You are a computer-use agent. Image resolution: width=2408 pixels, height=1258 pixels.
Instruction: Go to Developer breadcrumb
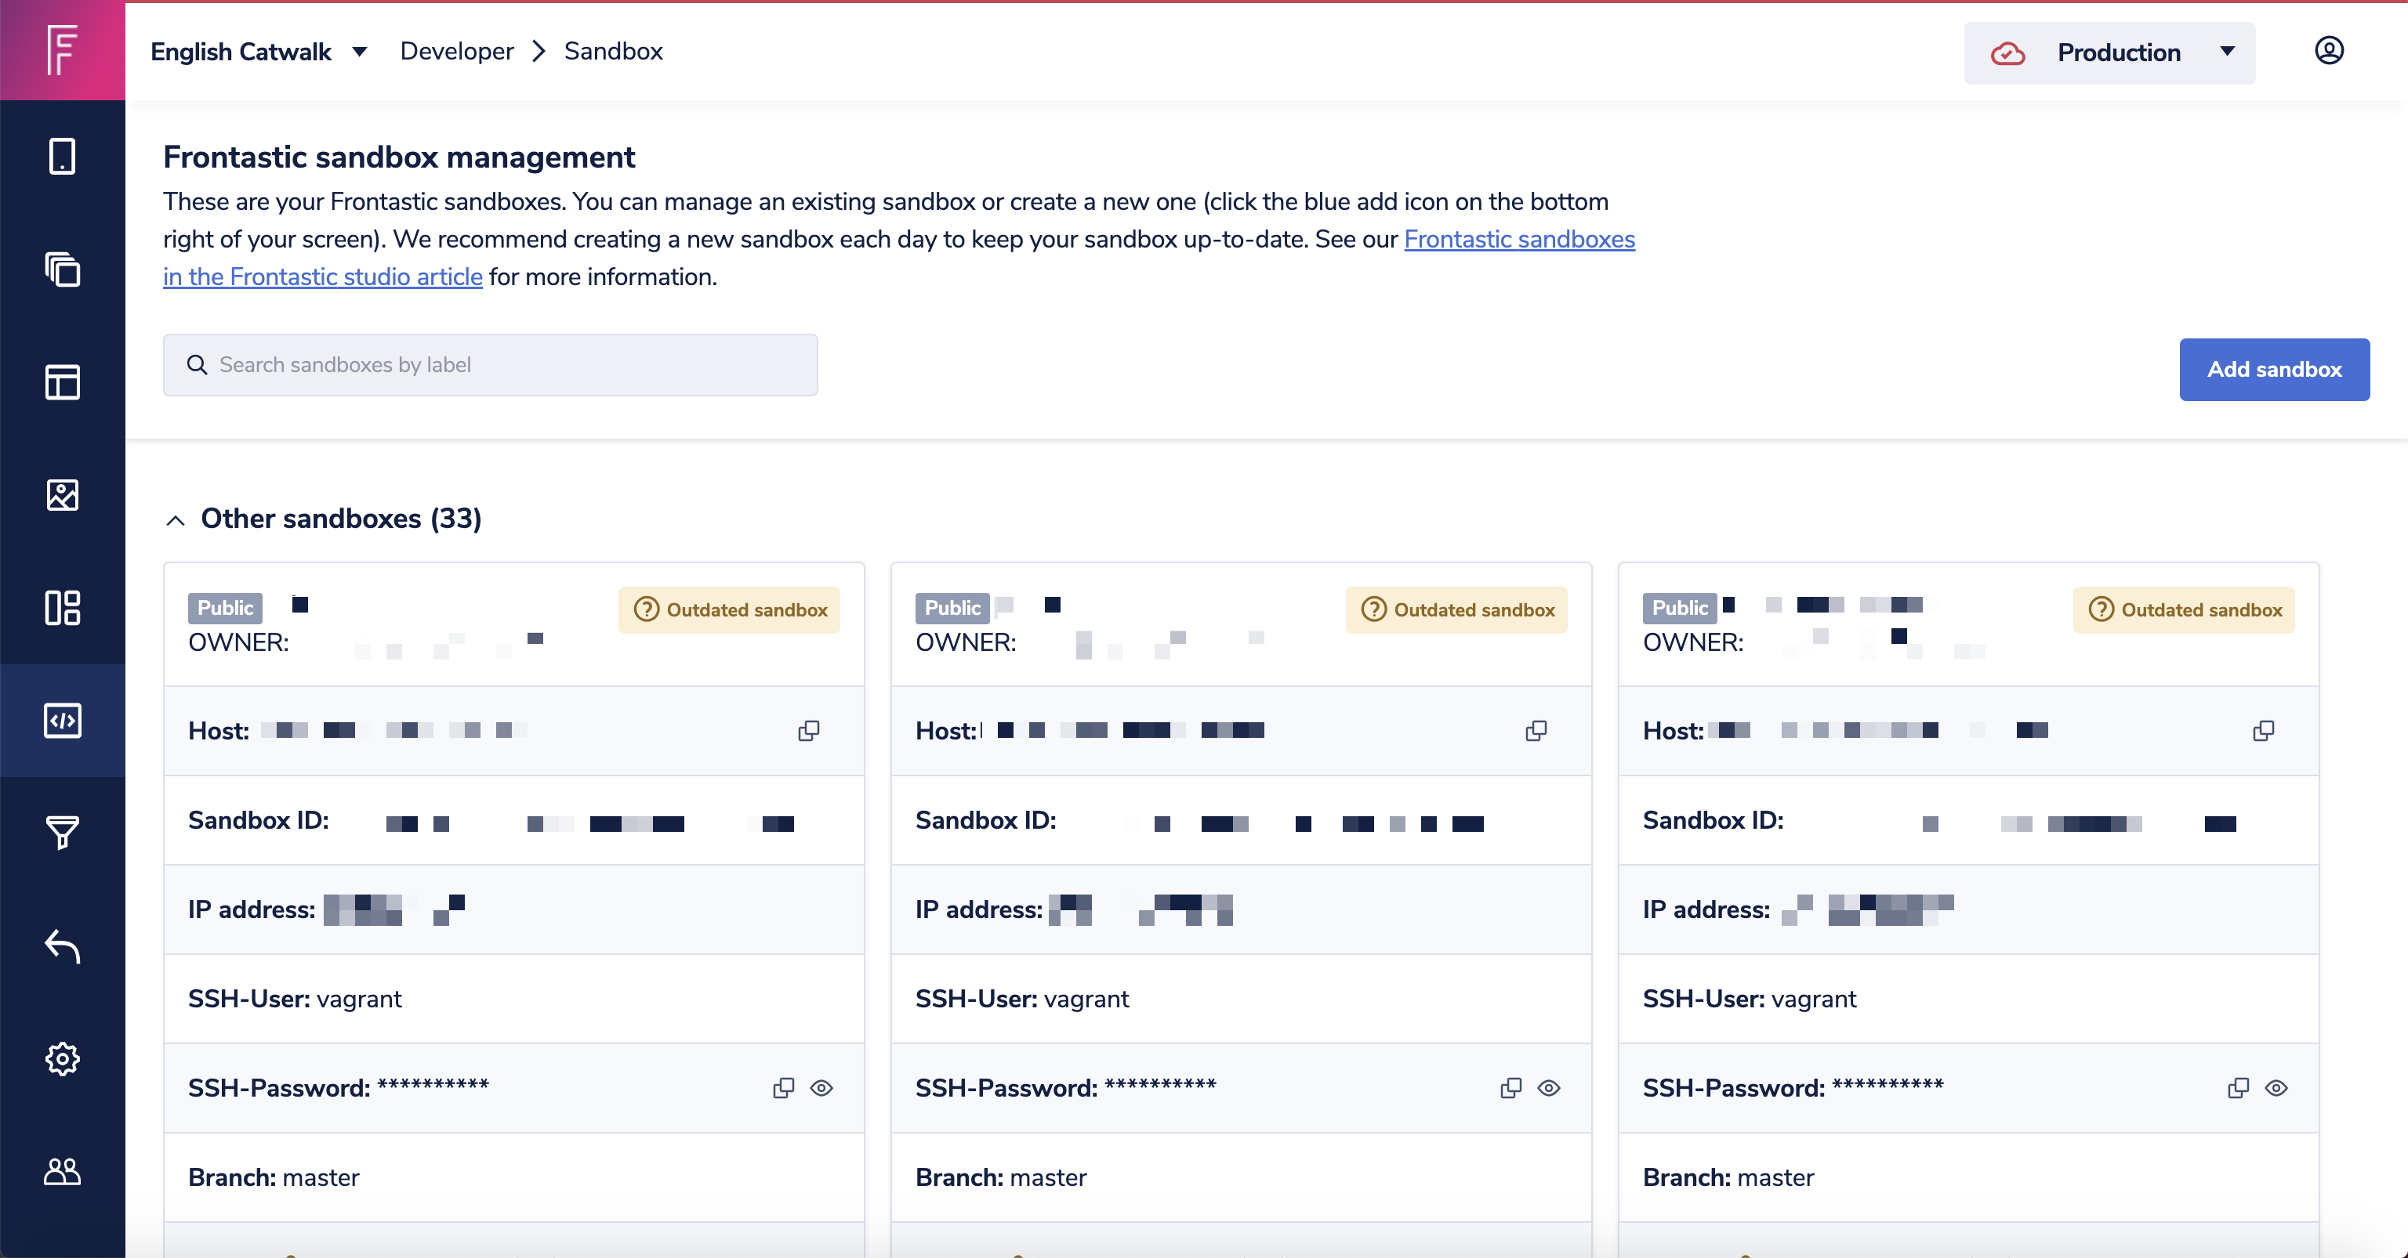[456, 52]
